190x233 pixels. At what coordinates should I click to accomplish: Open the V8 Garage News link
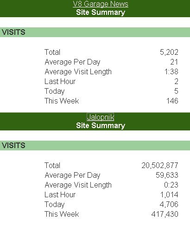click(101, 4)
